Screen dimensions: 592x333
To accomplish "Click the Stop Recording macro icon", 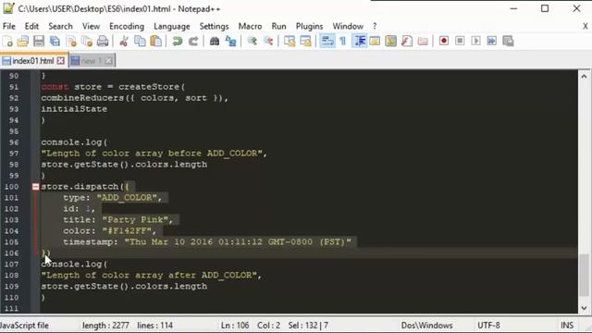I will click(460, 41).
